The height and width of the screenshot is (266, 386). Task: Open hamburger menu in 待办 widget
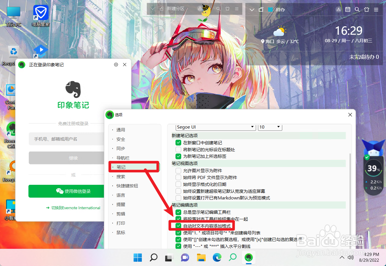[x=376, y=9]
